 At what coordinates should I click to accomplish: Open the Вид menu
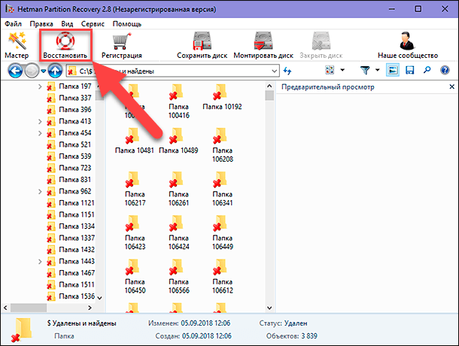pyautogui.click(x=67, y=24)
